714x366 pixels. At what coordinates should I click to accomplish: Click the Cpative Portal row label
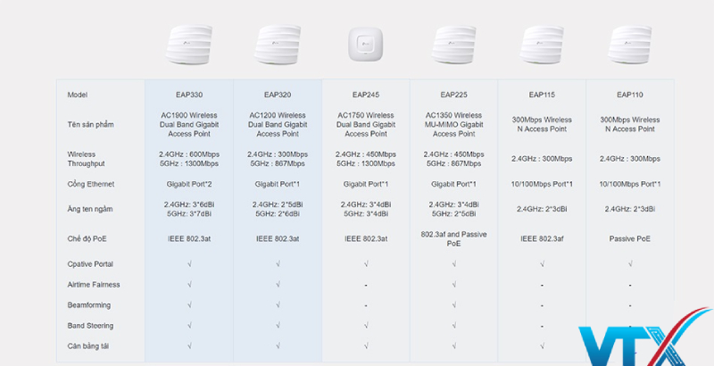pyautogui.click(x=90, y=264)
